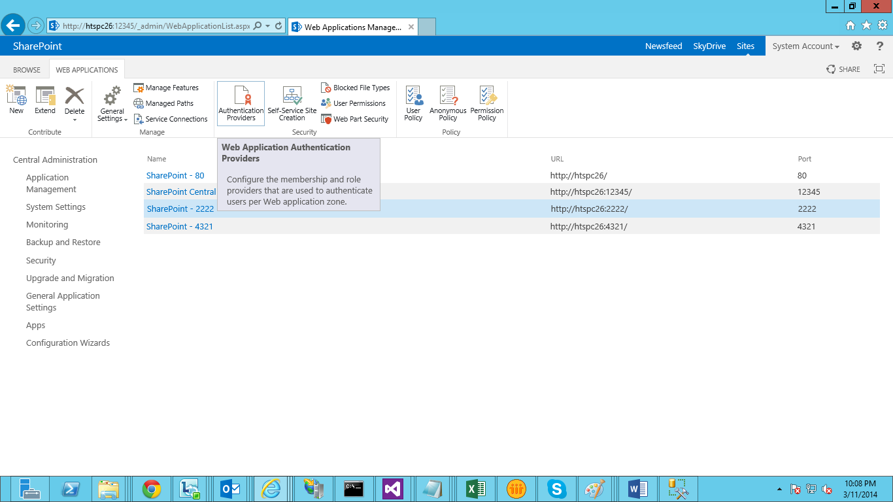893x502 pixels.
Task: Click the browser Back arrow button
Action: [13, 25]
